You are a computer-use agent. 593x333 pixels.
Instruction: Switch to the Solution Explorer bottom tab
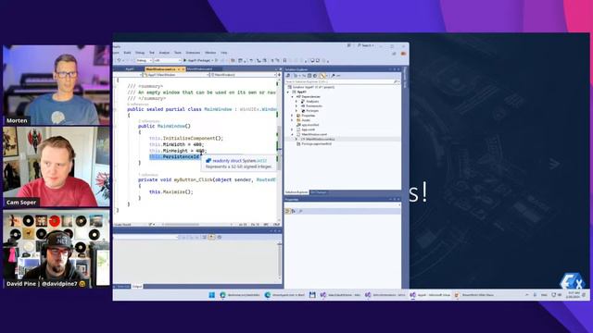coord(296,192)
